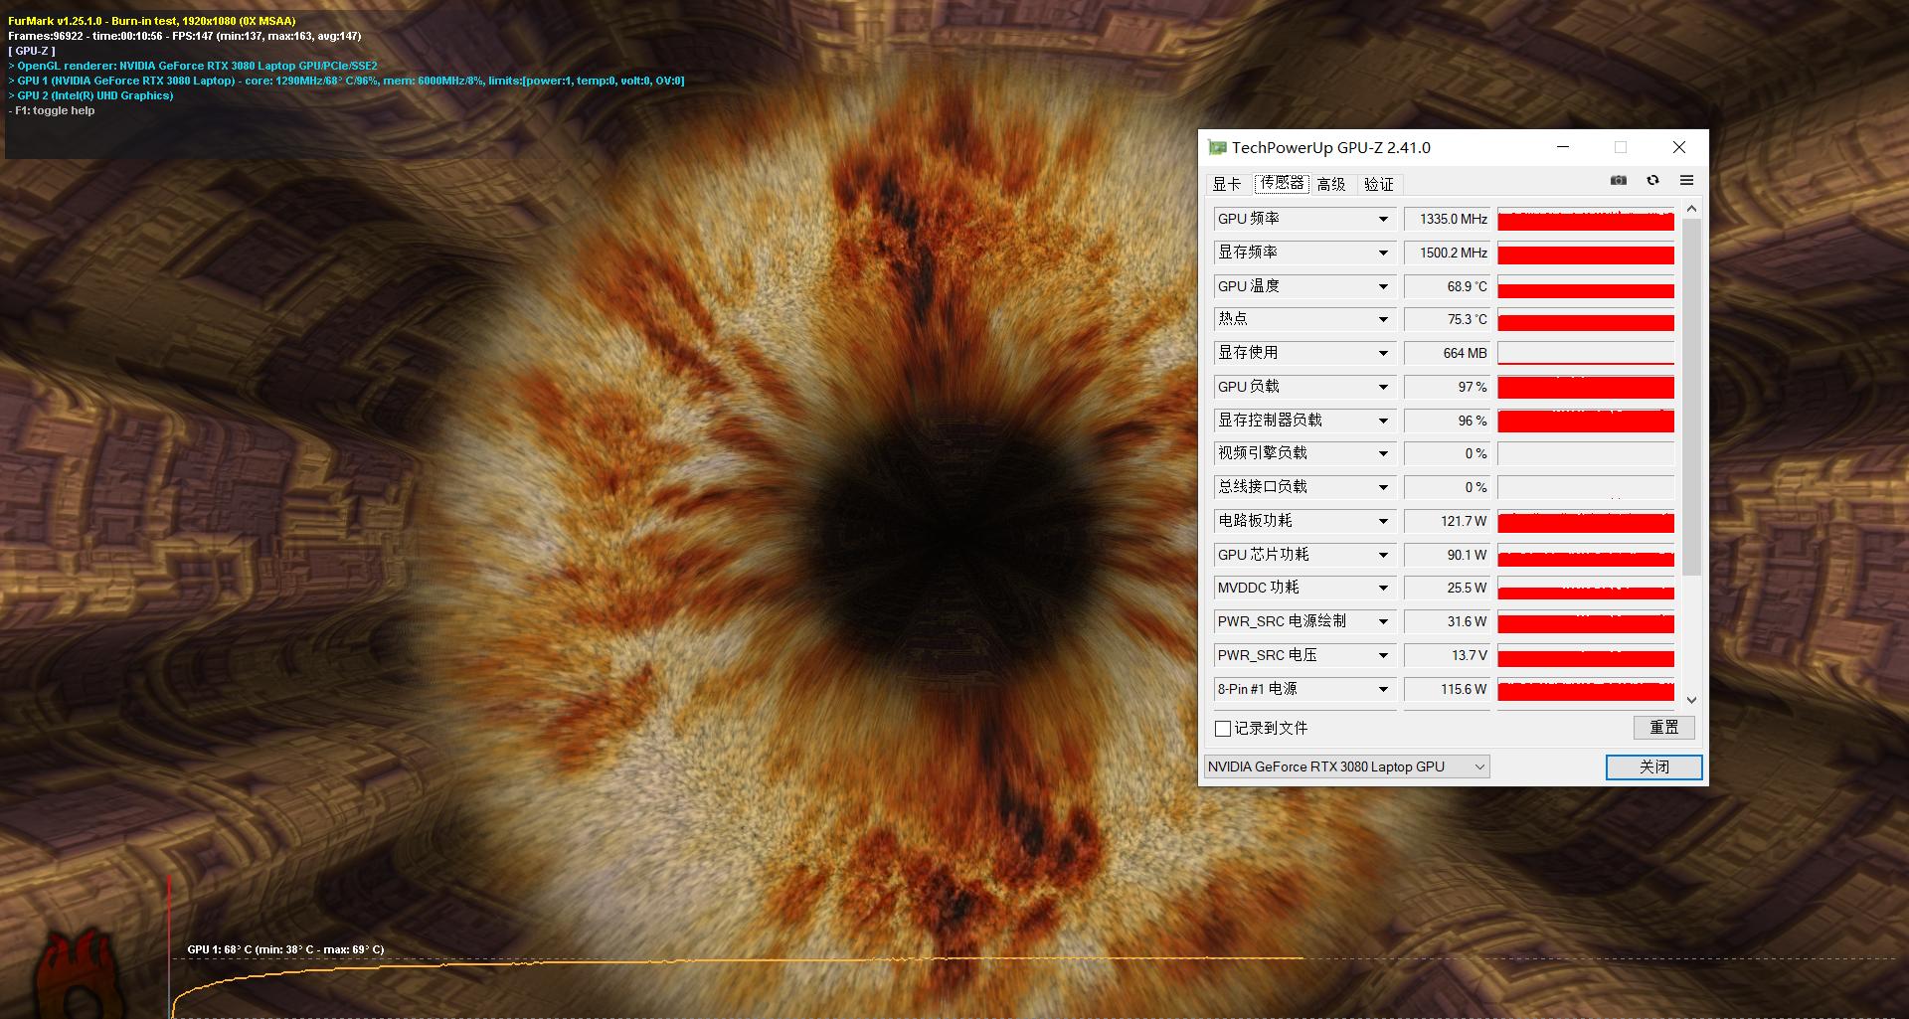The width and height of the screenshot is (1909, 1019).
Task: Switch to the 高级 tab
Action: pos(1331,184)
